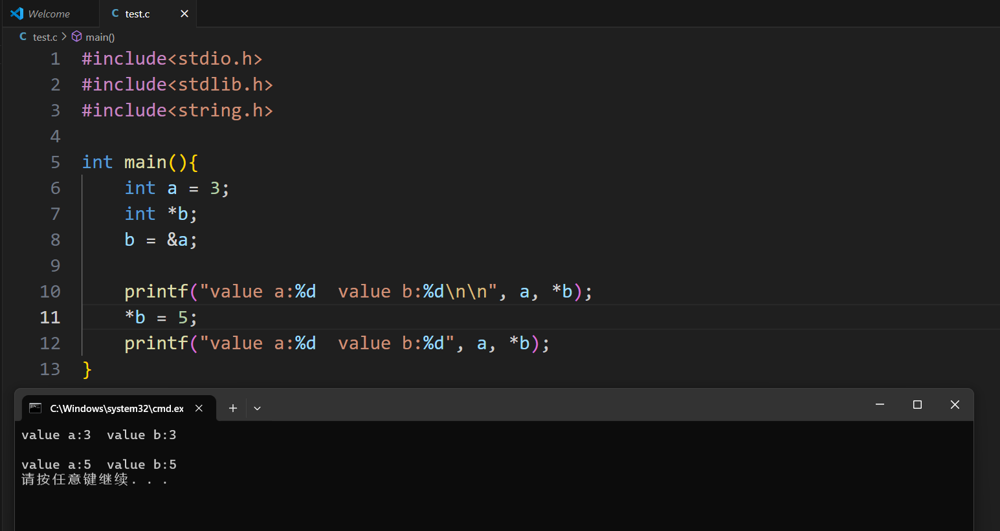Close the test.c editor tab
This screenshot has width=1000, height=531.
(184, 14)
